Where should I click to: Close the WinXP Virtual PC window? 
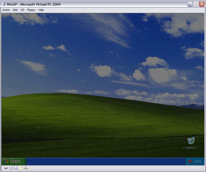pos(202,5)
